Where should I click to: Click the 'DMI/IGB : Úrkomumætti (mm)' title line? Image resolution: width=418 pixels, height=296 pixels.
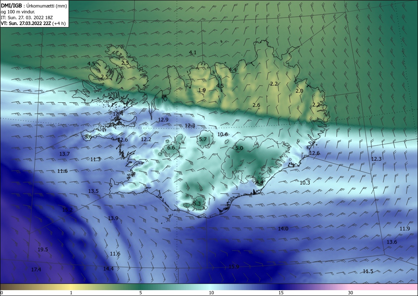[x=34, y=5]
